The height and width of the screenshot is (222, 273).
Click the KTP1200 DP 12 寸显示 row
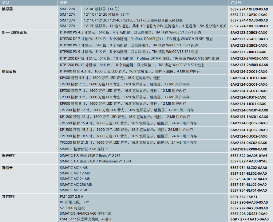click(x=143, y=58)
